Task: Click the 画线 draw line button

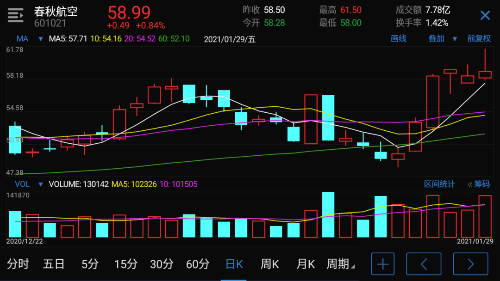Action: [x=399, y=39]
